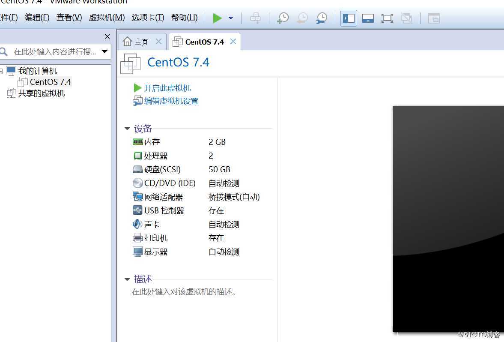
Task: Open the 查看(V) menu
Action: pos(69,18)
